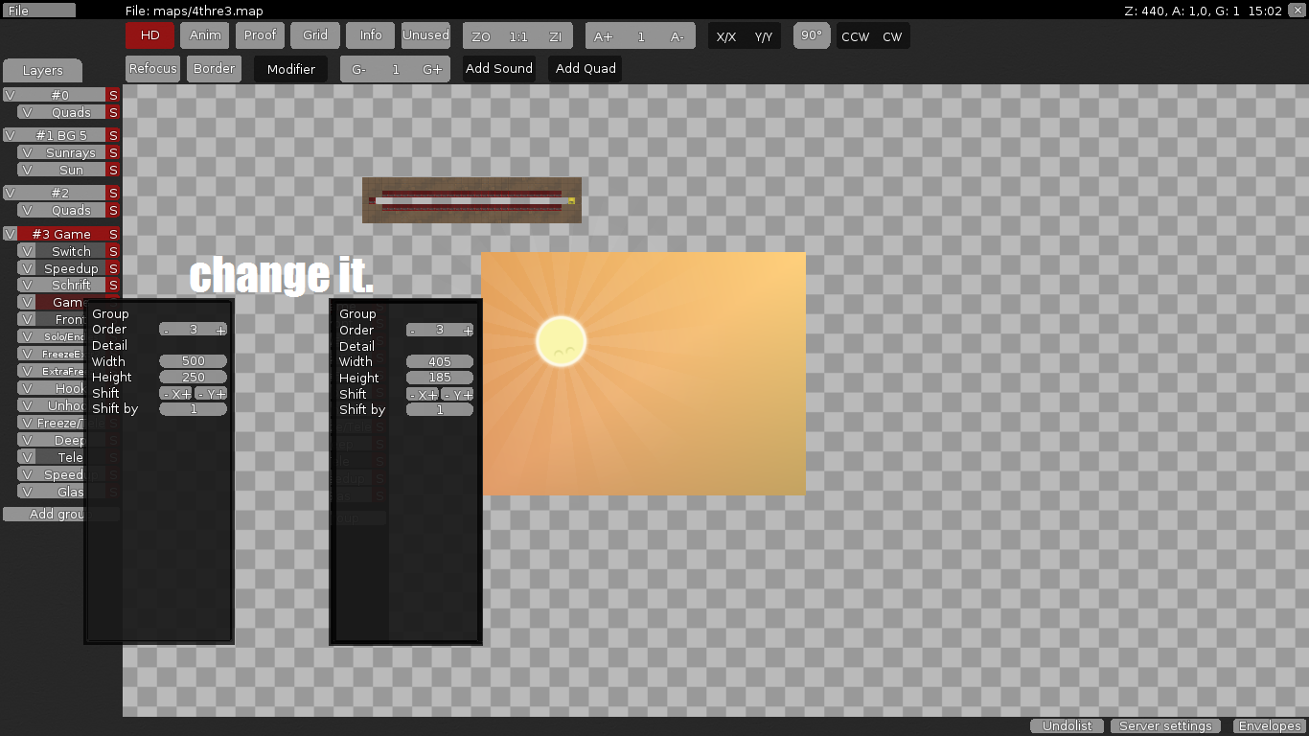Image resolution: width=1309 pixels, height=736 pixels.
Task: Toggle visibility of the Sunrays layer
Action: [x=27, y=152]
